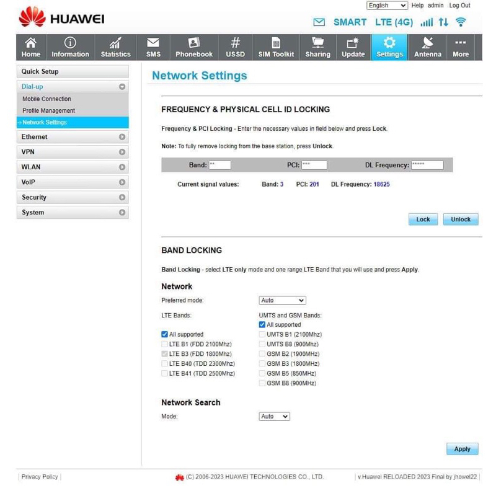Open Mobile Connection in sidebar
This screenshot has width=496, height=496.
(46, 99)
